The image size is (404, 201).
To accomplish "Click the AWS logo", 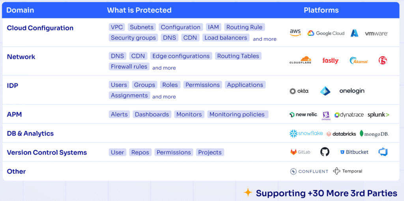I will click(x=295, y=33).
